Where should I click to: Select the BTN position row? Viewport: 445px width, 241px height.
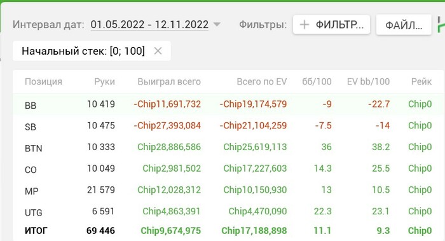(x=228, y=148)
